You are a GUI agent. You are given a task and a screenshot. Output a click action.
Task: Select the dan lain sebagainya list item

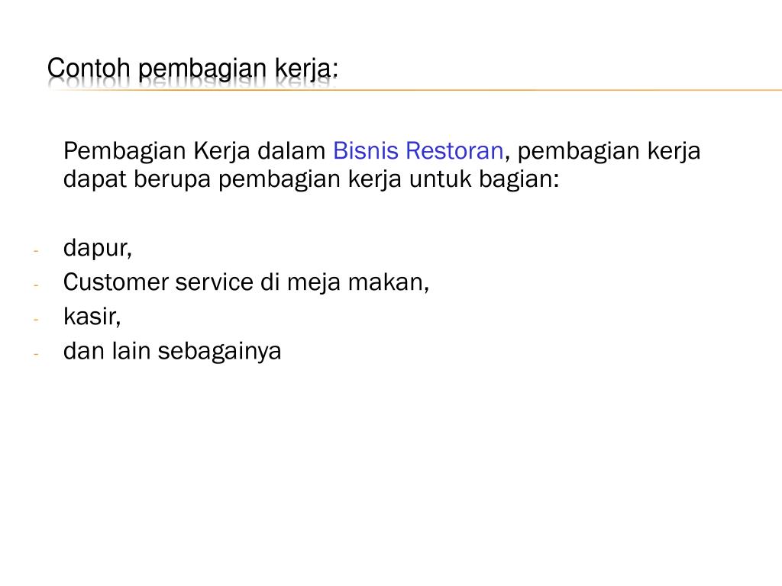tap(173, 351)
